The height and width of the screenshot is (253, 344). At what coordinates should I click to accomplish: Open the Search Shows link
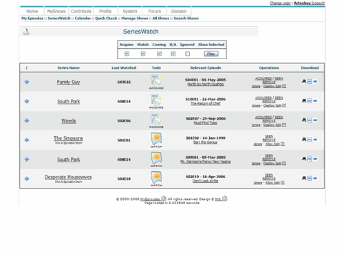pyautogui.click(x=186, y=19)
